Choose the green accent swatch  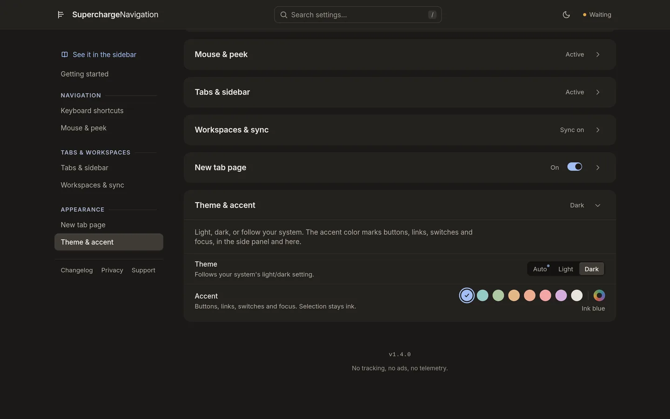(x=498, y=295)
